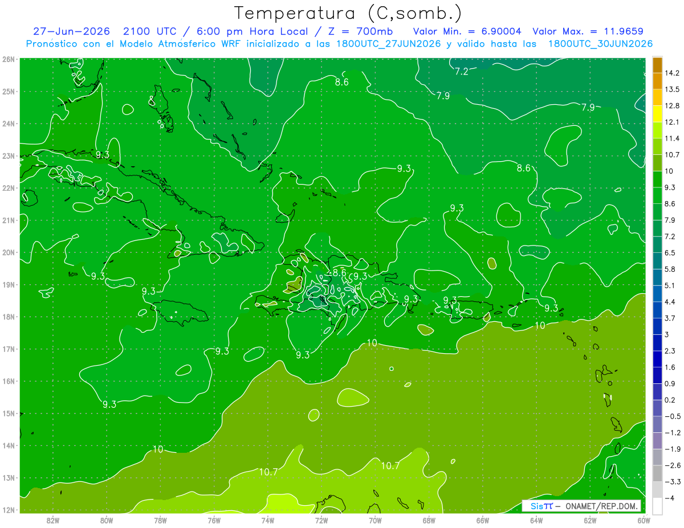Click the "72W" longitude axis label
684x528 pixels.
pos(321,520)
